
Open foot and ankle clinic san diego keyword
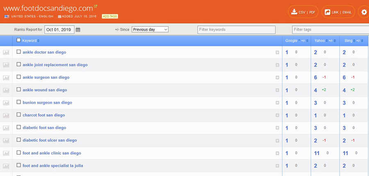(52, 153)
